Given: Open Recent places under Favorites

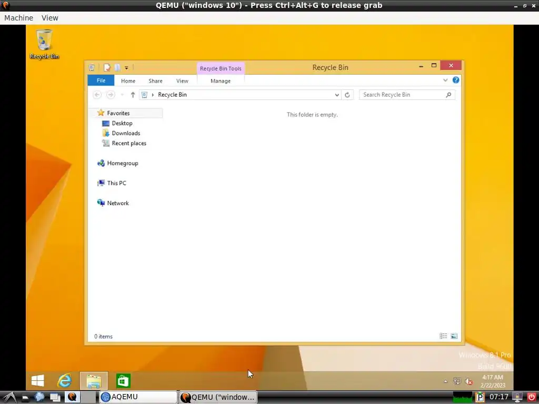Looking at the screenshot, I should pyautogui.click(x=129, y=143).
